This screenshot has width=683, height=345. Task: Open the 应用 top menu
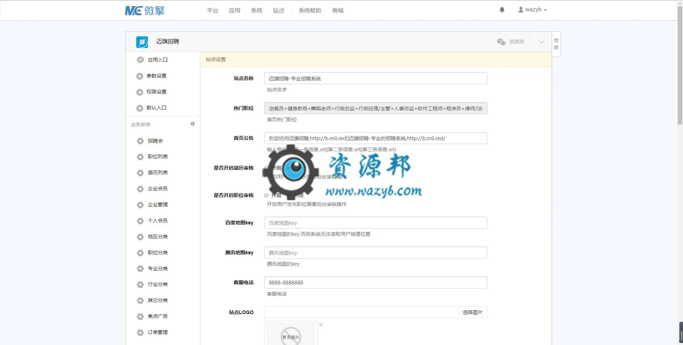[x=234, y=11]
